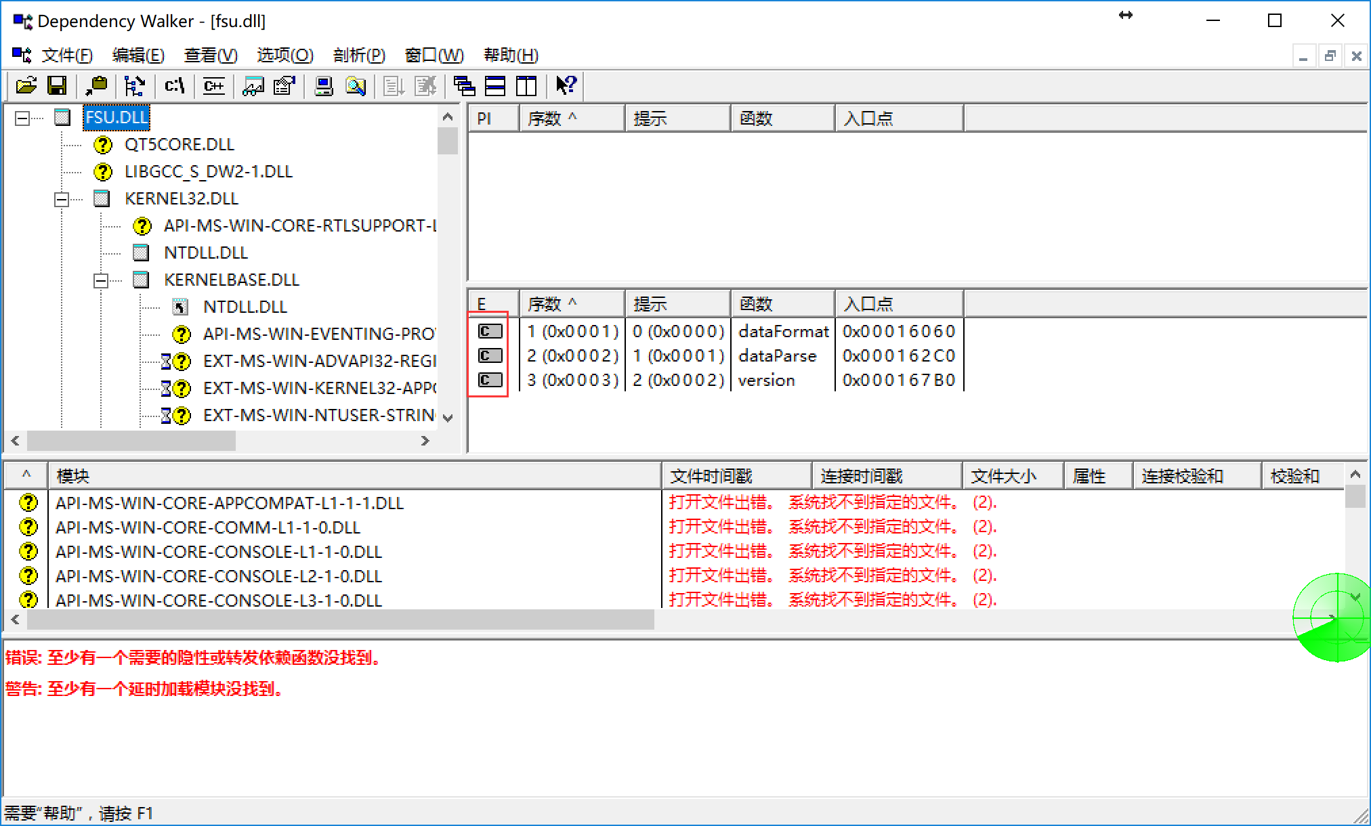Select KERNEL32.DLL in the module tree
This screenshot has height=826, width=1371.
[182, 198]
